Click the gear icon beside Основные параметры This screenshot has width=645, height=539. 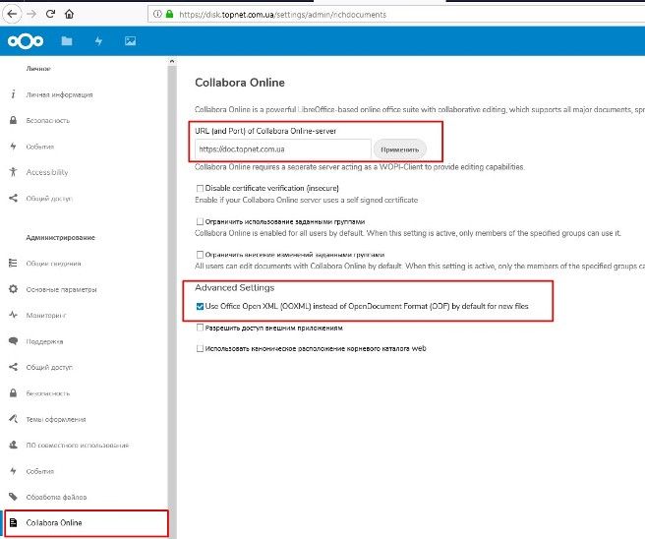(x=13, y=289)
